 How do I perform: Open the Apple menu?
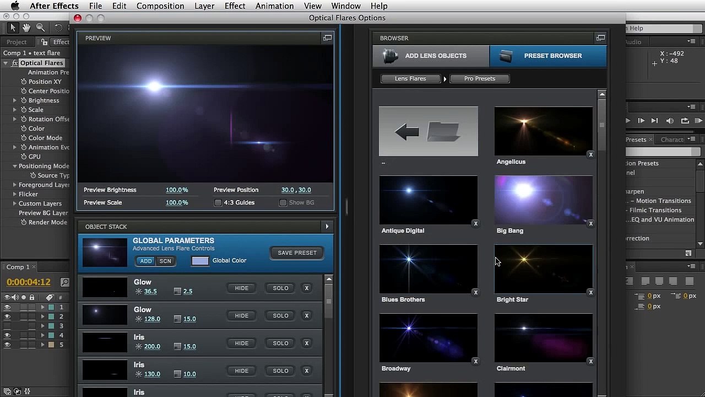(x=15, y=6)
